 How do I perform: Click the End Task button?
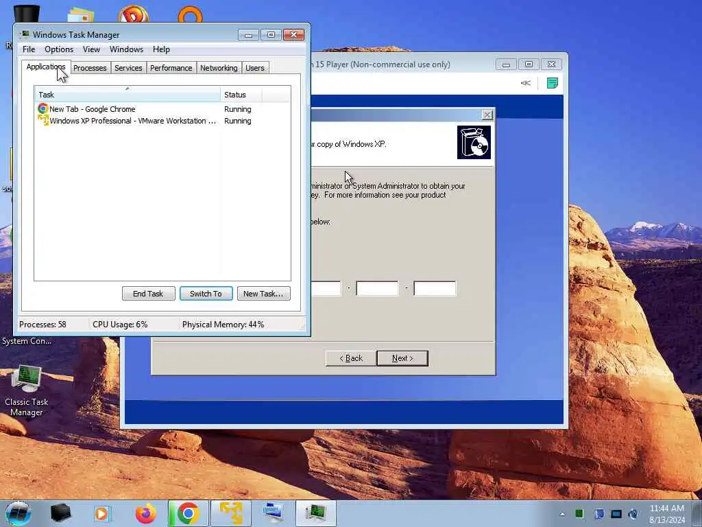[x=148, y=294]
